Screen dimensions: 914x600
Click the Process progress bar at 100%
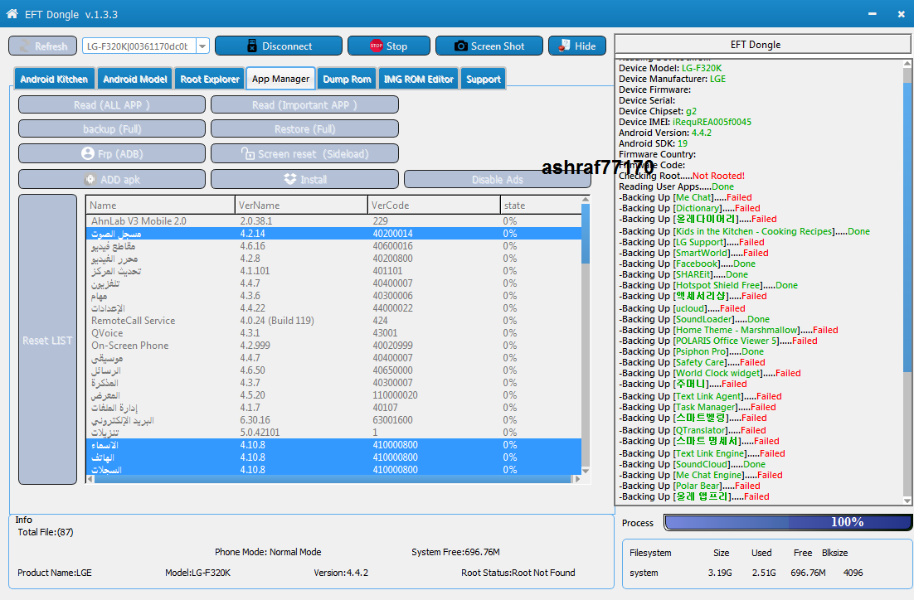click(788, 522)
